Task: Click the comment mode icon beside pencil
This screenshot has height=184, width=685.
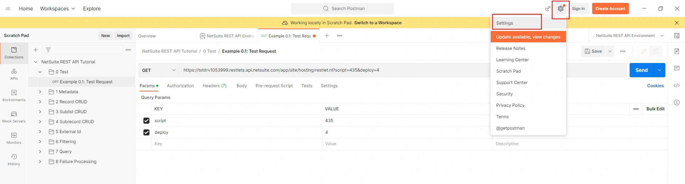Action: 656,51
